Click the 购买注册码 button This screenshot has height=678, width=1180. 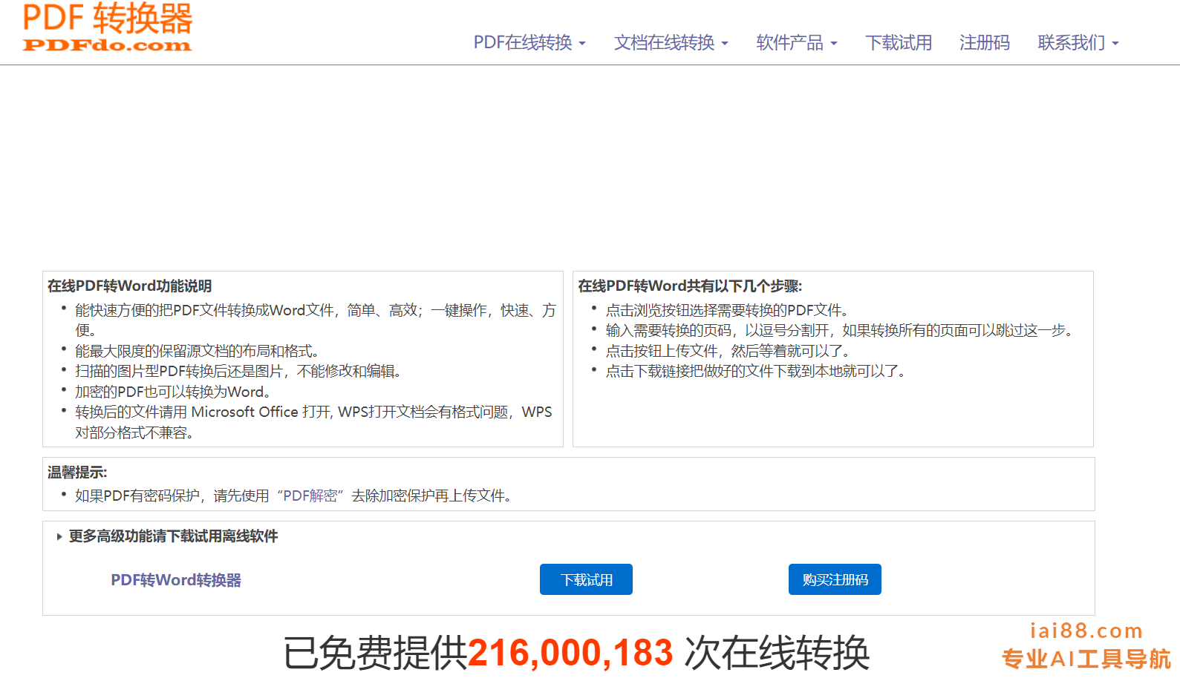(x=835, y=579)
